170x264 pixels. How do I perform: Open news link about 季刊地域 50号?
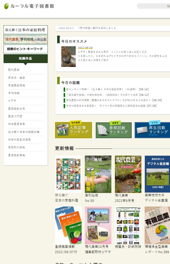click(97, 28)
